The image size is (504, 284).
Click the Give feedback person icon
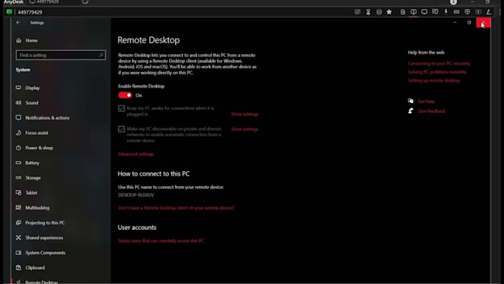tap(411, 111)
